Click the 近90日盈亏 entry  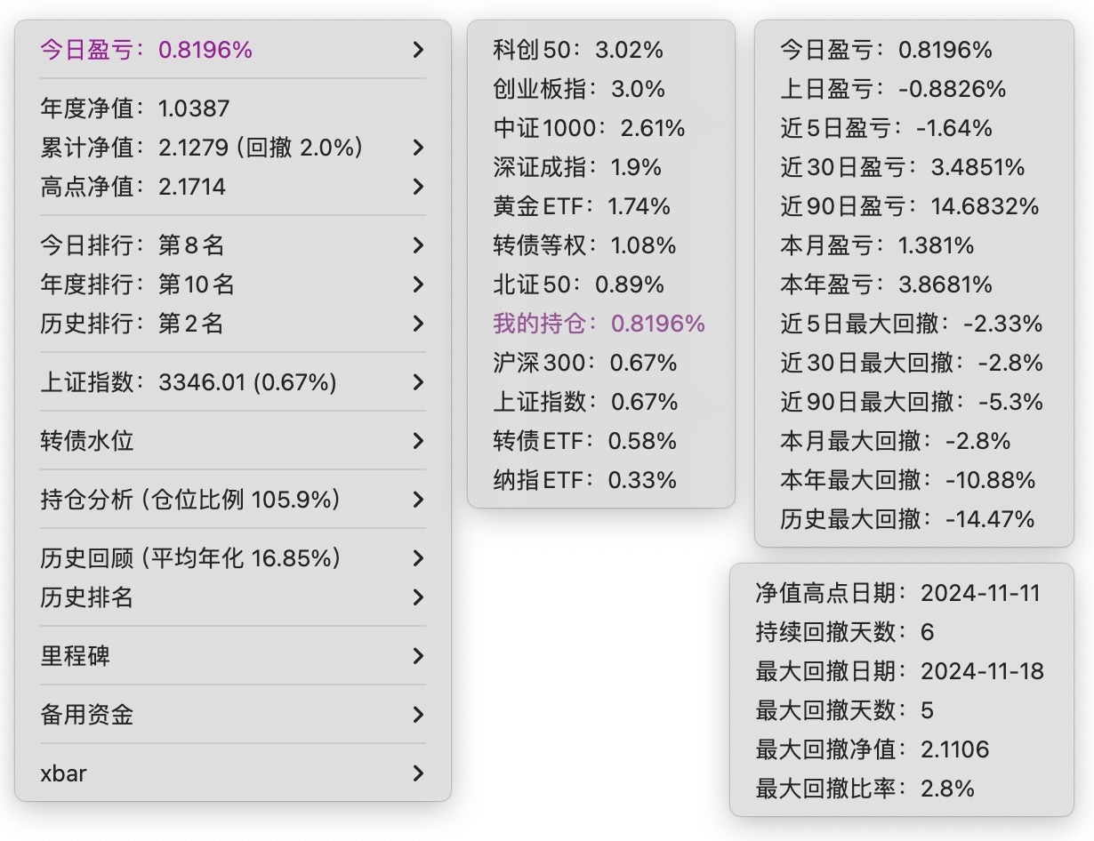pyautogui.click(x=909, y=206)
